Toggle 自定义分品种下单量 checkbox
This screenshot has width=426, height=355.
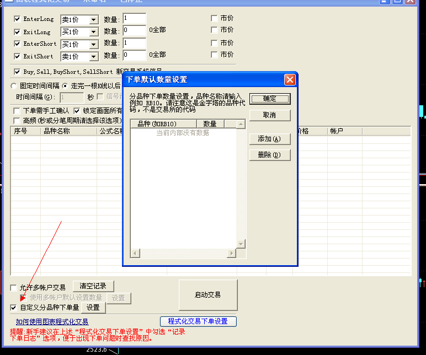click(x=14, y=308)
